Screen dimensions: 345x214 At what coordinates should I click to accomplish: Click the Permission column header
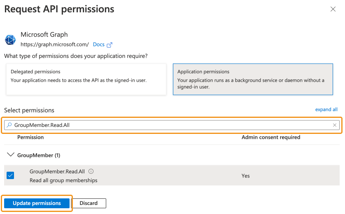click(x=30, y=138)
